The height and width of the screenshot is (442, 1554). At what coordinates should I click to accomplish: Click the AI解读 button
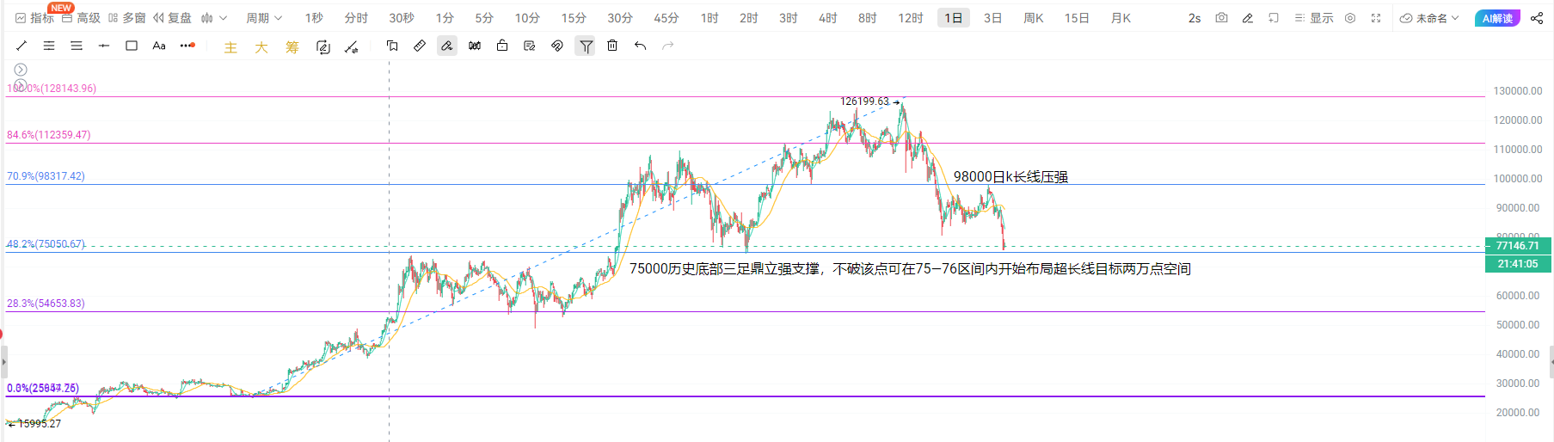pyautogui.click(x=1497, y=18)
